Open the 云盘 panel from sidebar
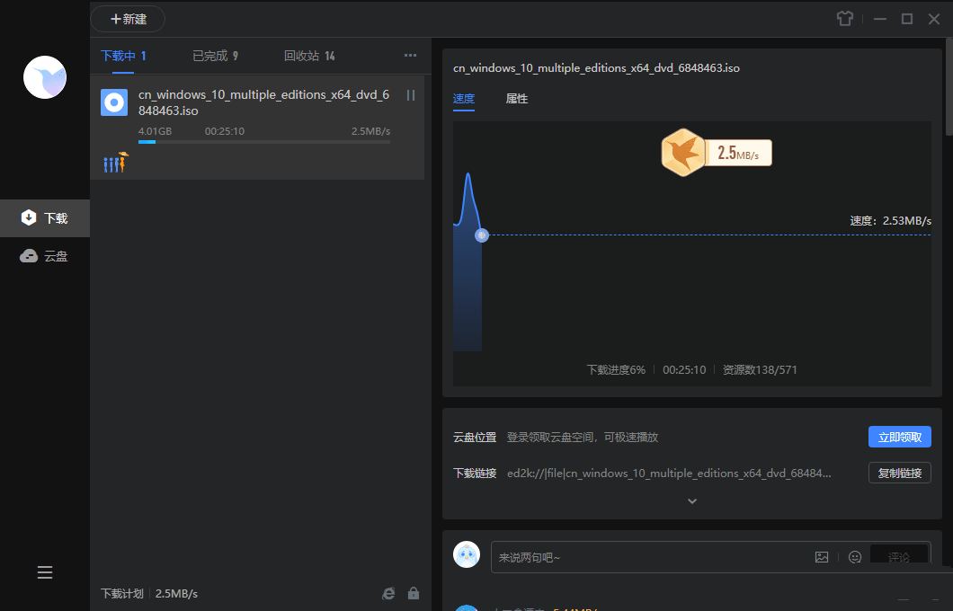 tap(45, 255)
